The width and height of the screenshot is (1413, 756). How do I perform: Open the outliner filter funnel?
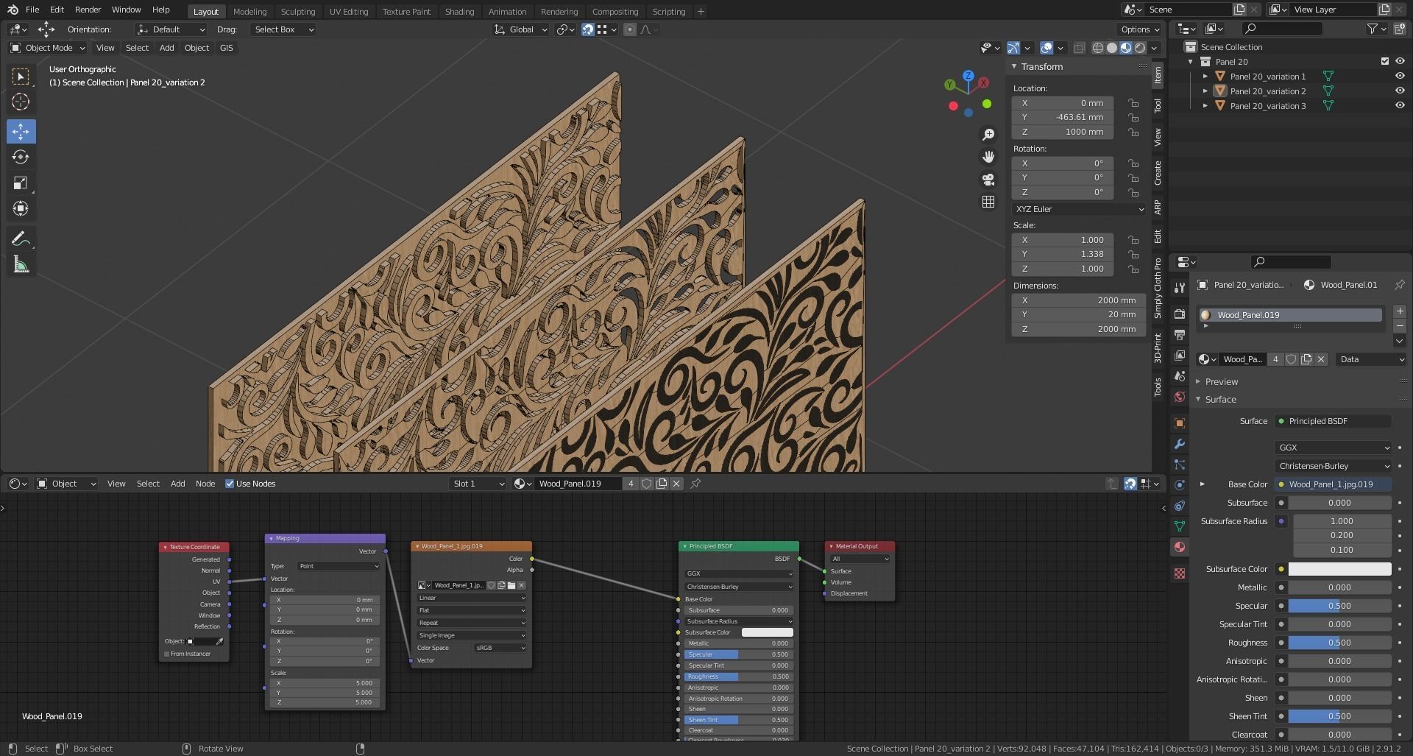pos(1372,29)
